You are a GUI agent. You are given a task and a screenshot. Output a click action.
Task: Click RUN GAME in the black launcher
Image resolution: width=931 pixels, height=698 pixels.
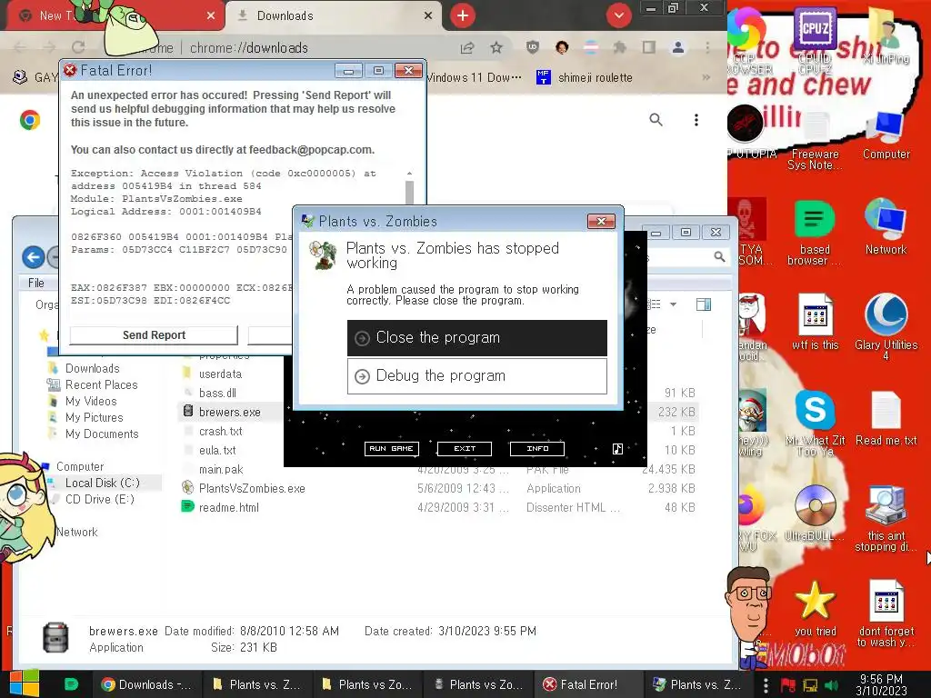(391, 449)
